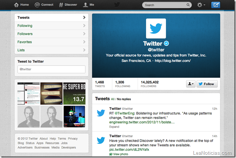Expand the 12h tweet
This screenshot has height=158, width=236.
[x=114, y=127]
